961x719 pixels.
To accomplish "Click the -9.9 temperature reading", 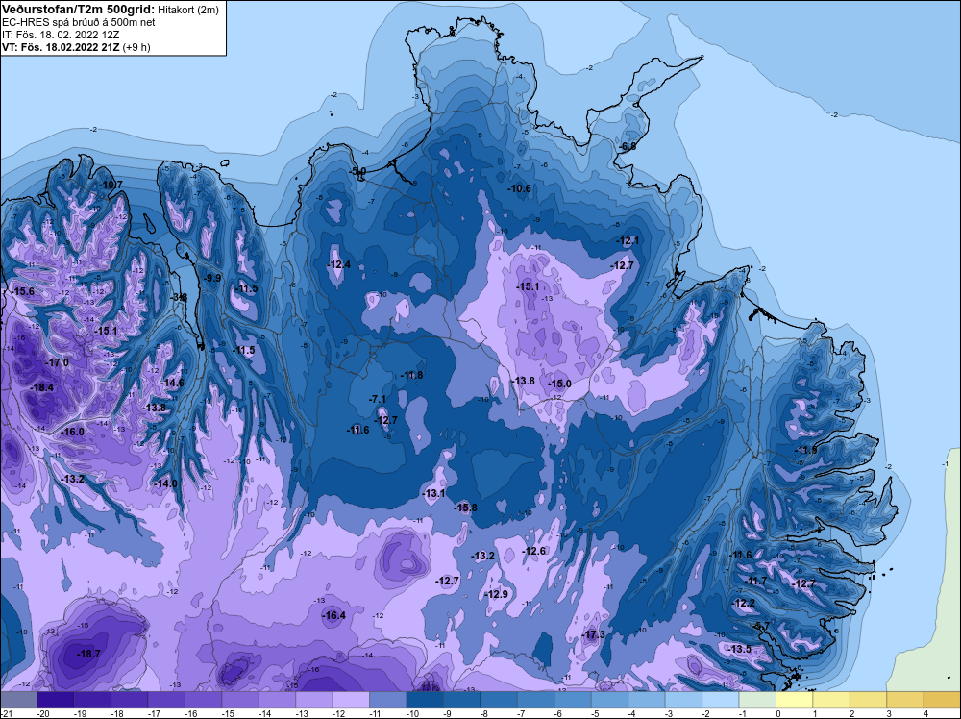I will pyautogui.click(x=211, y=278).
